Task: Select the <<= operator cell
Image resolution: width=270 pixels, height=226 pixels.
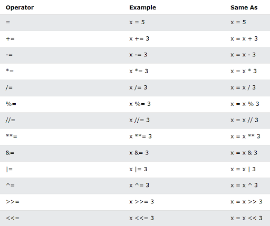Action: (x=13, y=218)
